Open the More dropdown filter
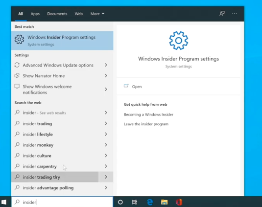The image size is (262, 207). 97,14
